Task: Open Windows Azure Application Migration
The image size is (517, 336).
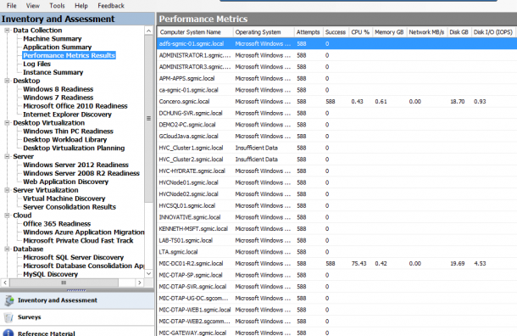Action: (x=83, y=232)
